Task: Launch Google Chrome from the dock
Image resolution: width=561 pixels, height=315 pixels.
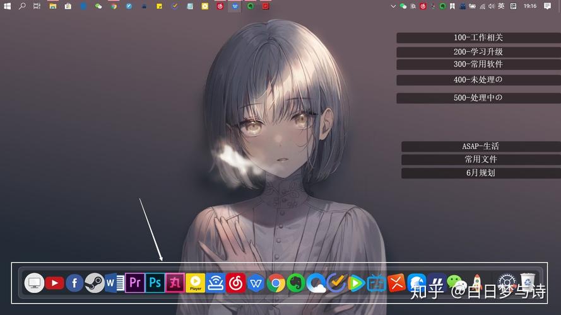Action: point(276,283)
